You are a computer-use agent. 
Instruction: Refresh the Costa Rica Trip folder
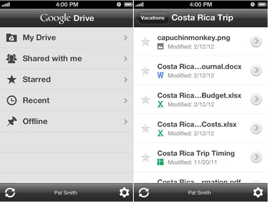144,193
